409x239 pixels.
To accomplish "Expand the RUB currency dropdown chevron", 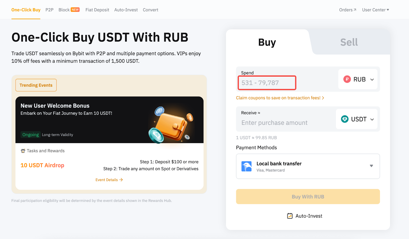I will 372,79.
